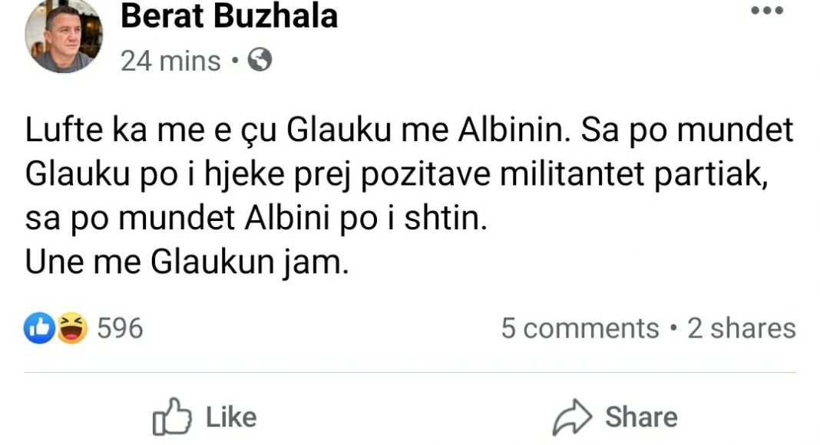Click the line "sa po mundet Albini po i shtin."

click(x=256, y=220)
